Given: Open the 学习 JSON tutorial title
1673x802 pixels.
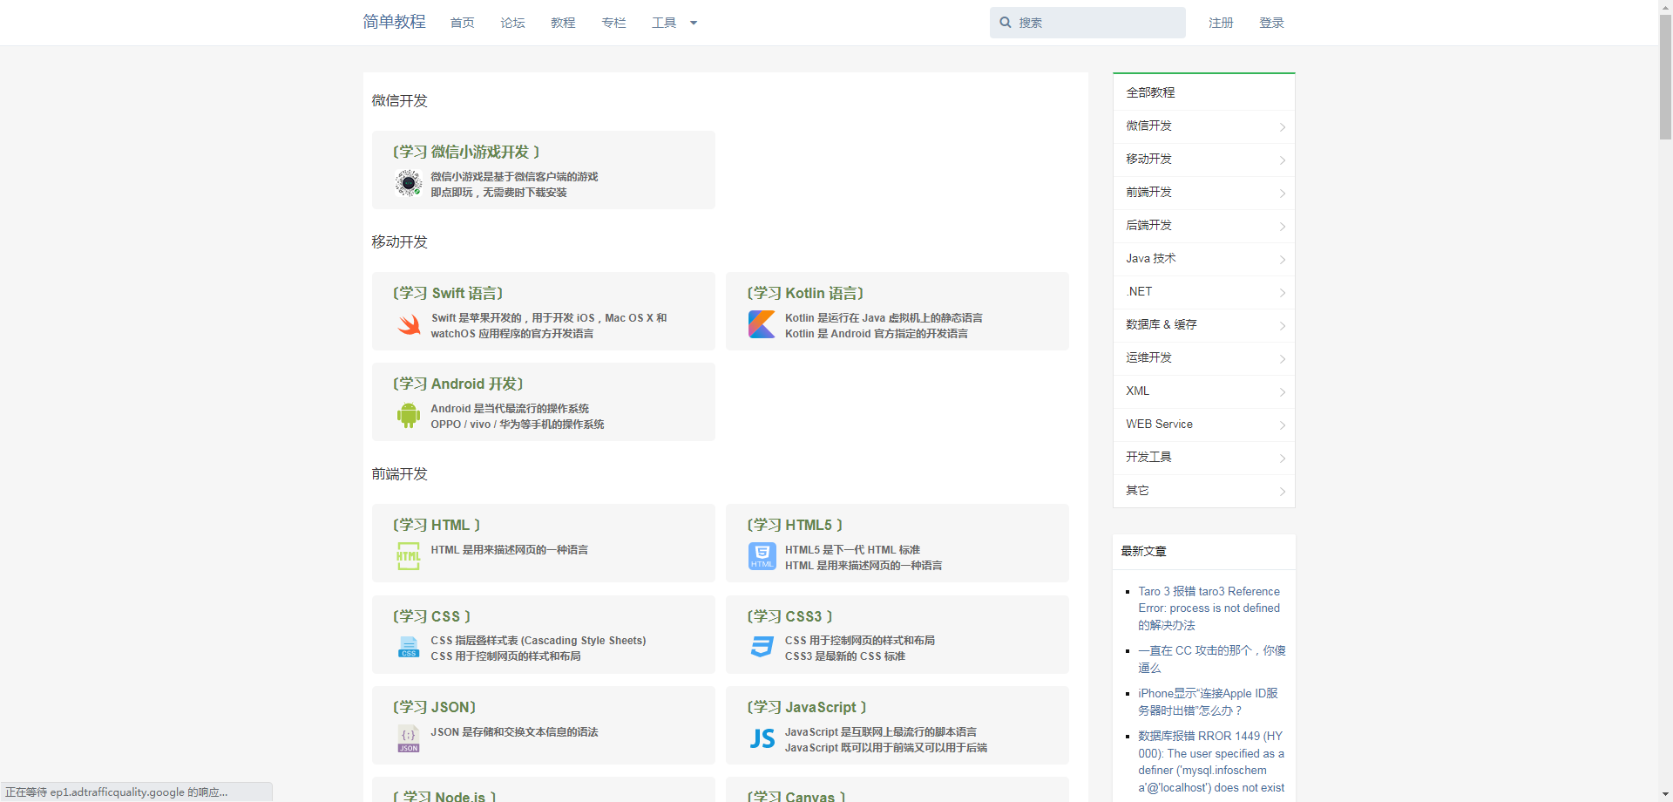Looking at the screenshot, I should (x=434, y=707).
